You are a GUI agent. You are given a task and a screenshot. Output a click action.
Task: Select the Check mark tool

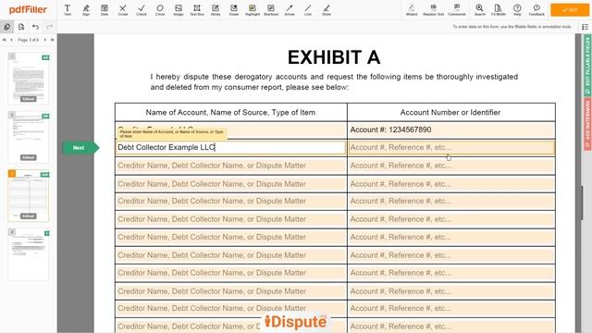pos(142,10)
